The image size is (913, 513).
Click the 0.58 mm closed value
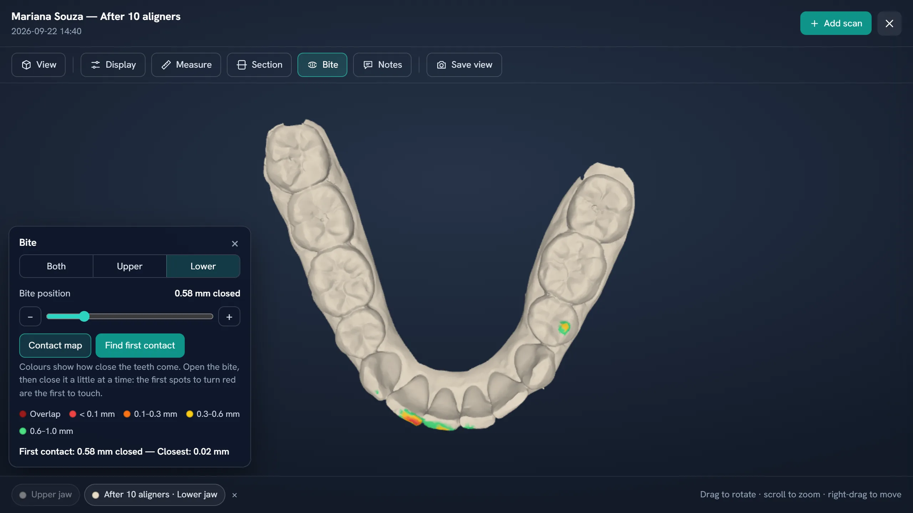point(207,294)
